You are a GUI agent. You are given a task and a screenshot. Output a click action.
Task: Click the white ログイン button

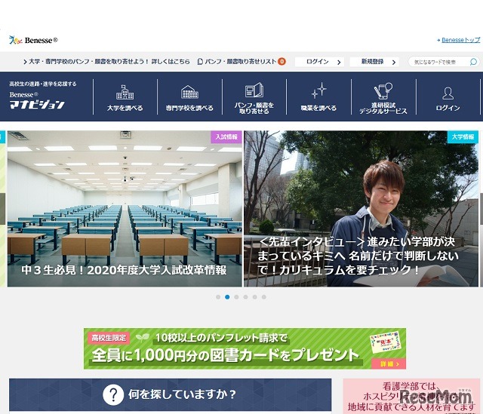pos(319,62)
